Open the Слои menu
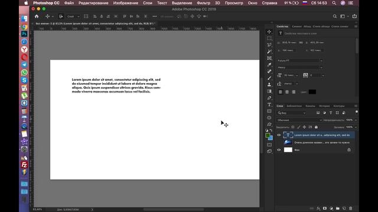The height and width of the screenshot is (212, 378). (148, 3)
